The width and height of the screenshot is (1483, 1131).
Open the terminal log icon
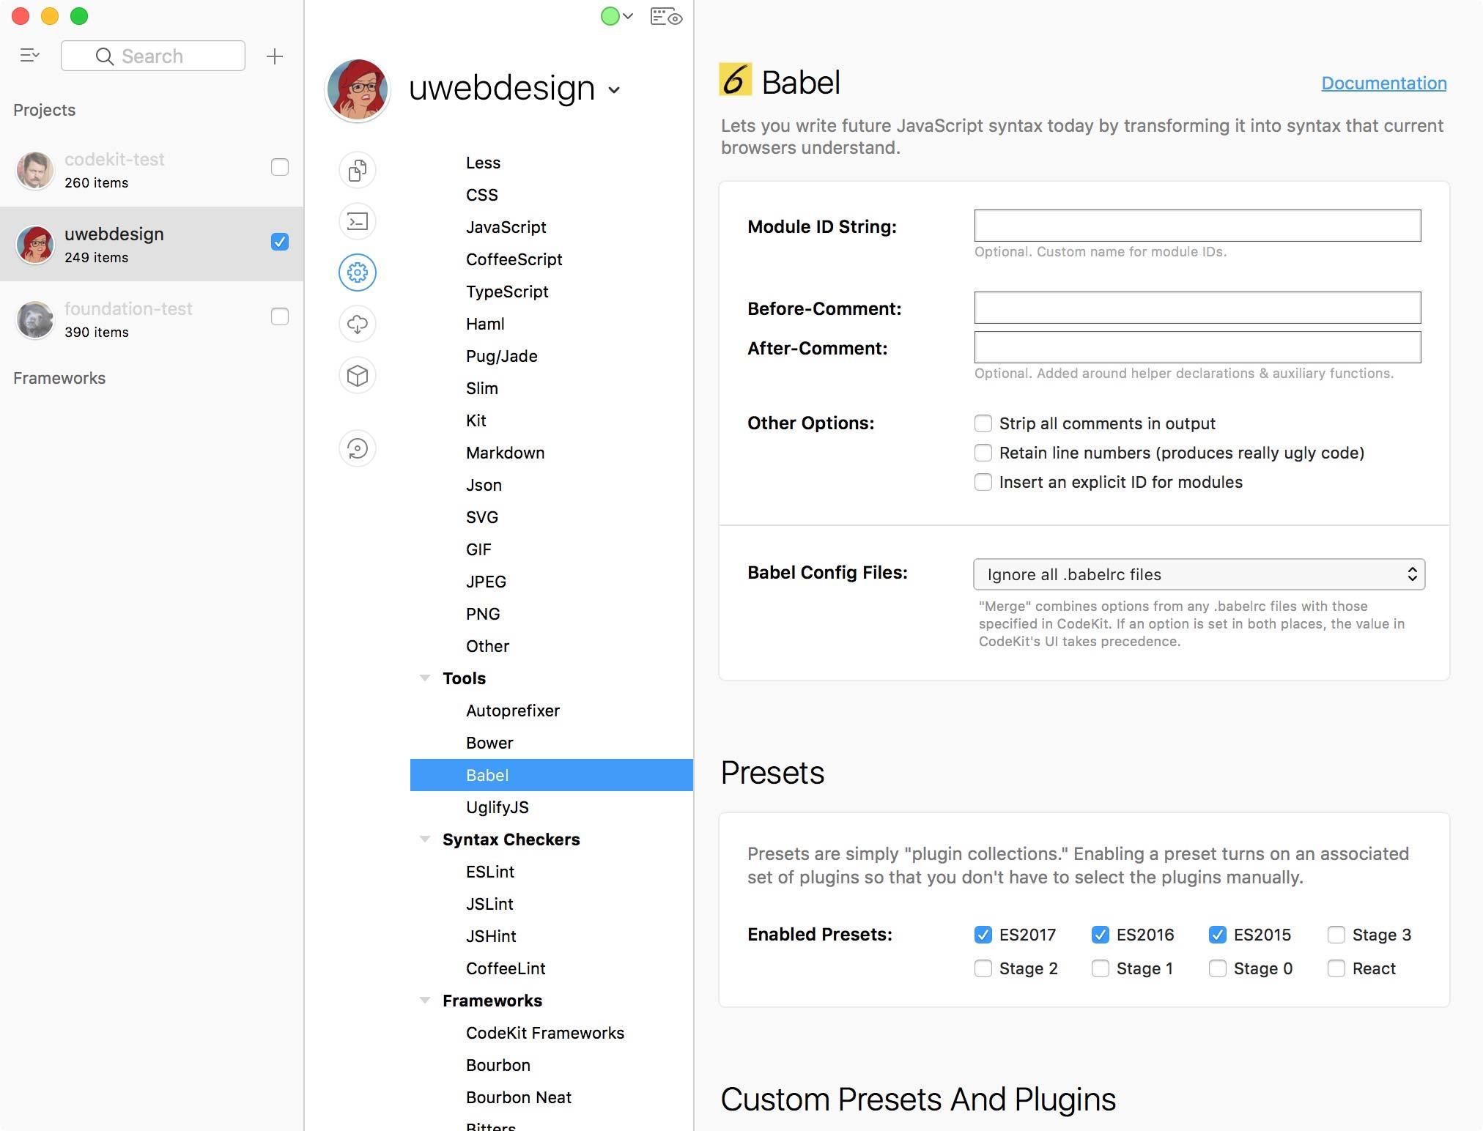point(358,221)
